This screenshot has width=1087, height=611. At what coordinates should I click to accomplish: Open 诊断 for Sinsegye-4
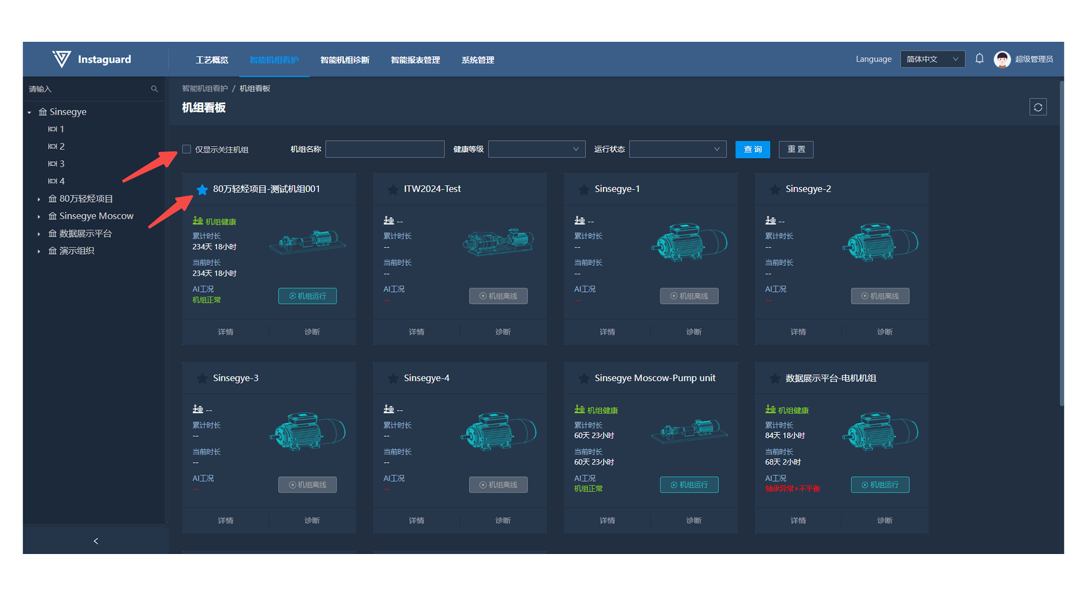tap(503, 520)
